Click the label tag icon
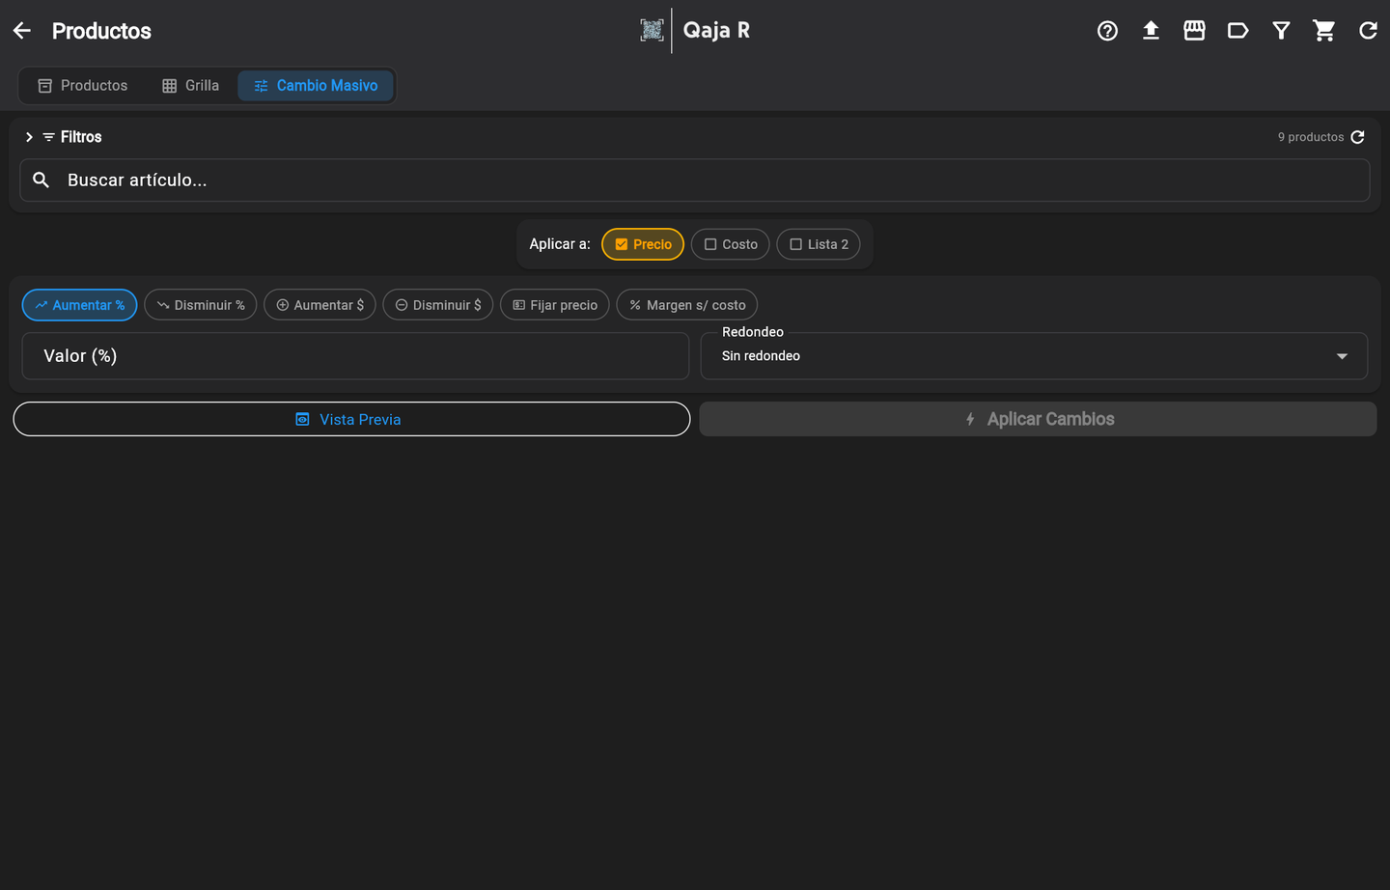The width and height of the screenshot is (1390, 890). (x=1237, y=31)
